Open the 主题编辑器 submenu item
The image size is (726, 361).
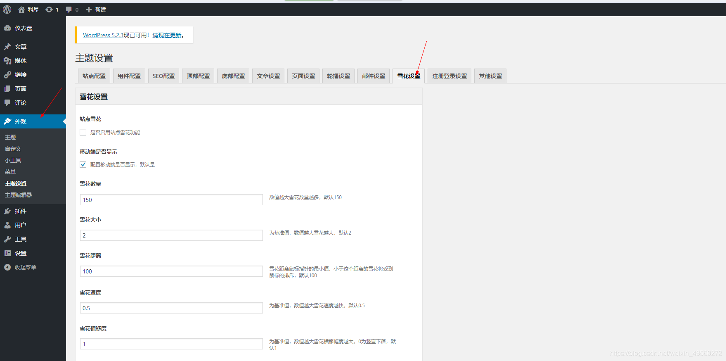(18, 195)
